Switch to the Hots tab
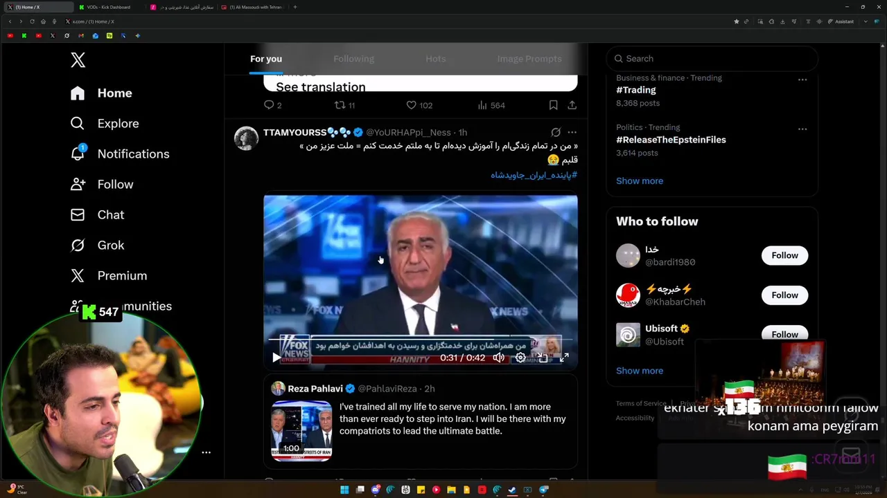The width and height of the screenshot is (887, 498). pyautogui.click(x=436, y=59)
